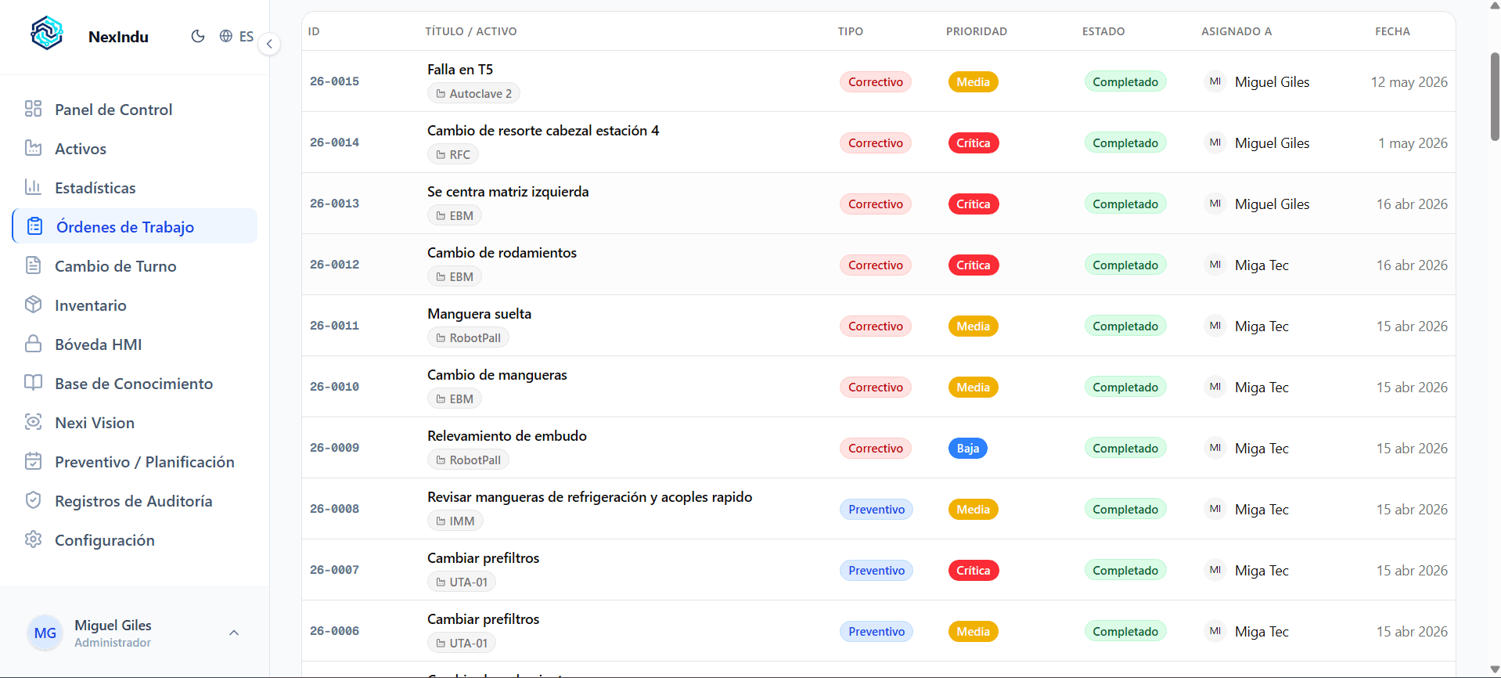This screenshot has width=1501, height=678.
Task: Toggle dark mode moon icon
Action: coord(198,36)
